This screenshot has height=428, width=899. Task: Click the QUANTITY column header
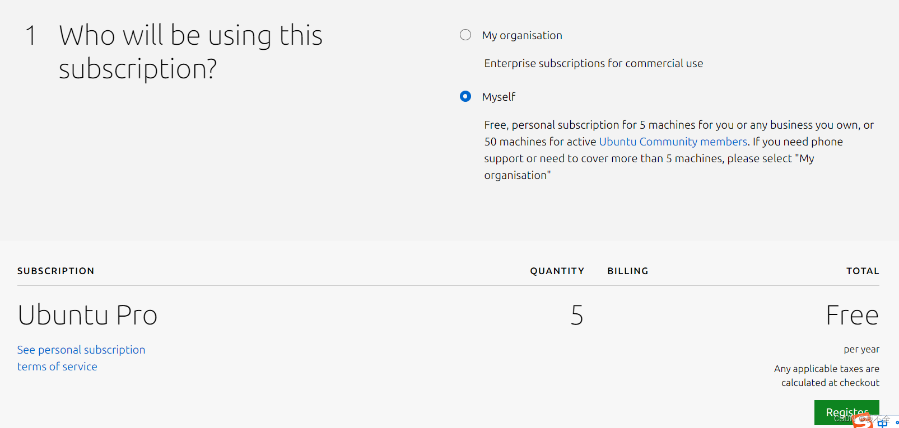tap(557, 271)
